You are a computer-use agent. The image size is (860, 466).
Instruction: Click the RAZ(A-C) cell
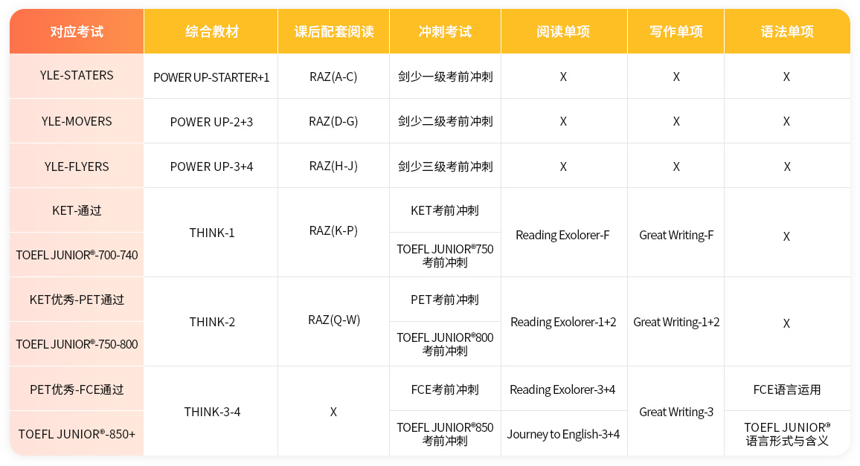pos(333,77)
